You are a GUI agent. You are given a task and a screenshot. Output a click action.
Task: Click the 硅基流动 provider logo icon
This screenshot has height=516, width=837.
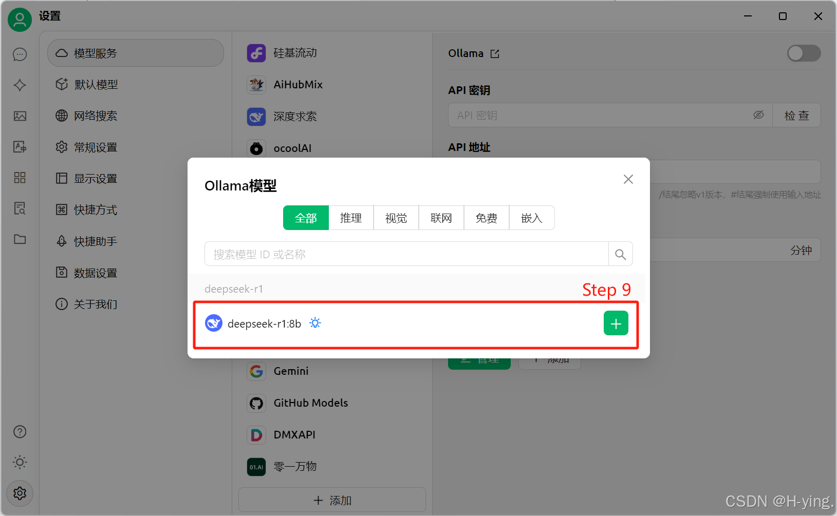click(256, 53)
